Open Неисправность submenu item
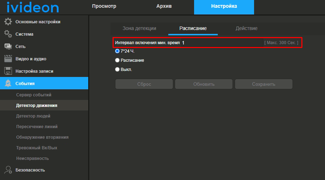The width and height of the screenshot is (325, 180). coord(44,158)
